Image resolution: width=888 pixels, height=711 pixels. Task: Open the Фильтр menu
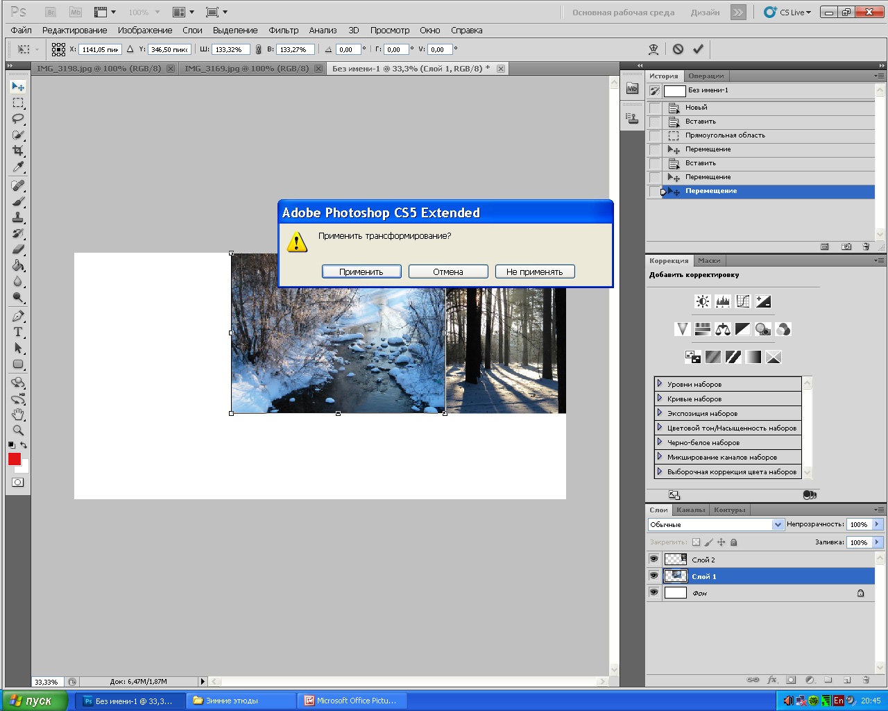click(x=284, y=31)
